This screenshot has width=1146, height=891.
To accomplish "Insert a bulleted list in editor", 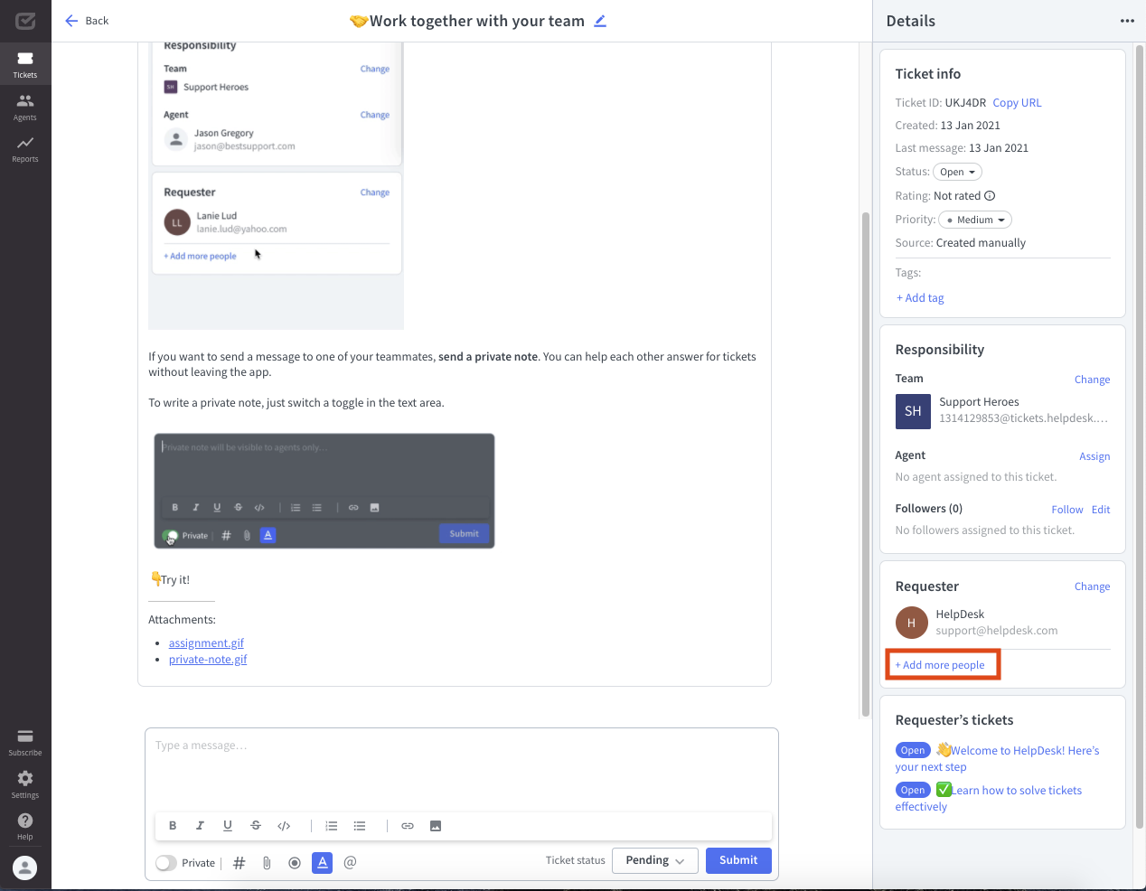I will (360, 826).
